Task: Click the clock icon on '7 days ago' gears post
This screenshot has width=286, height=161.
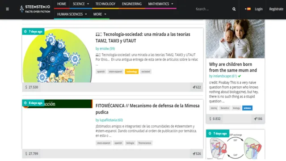Action: pos(25,32)
